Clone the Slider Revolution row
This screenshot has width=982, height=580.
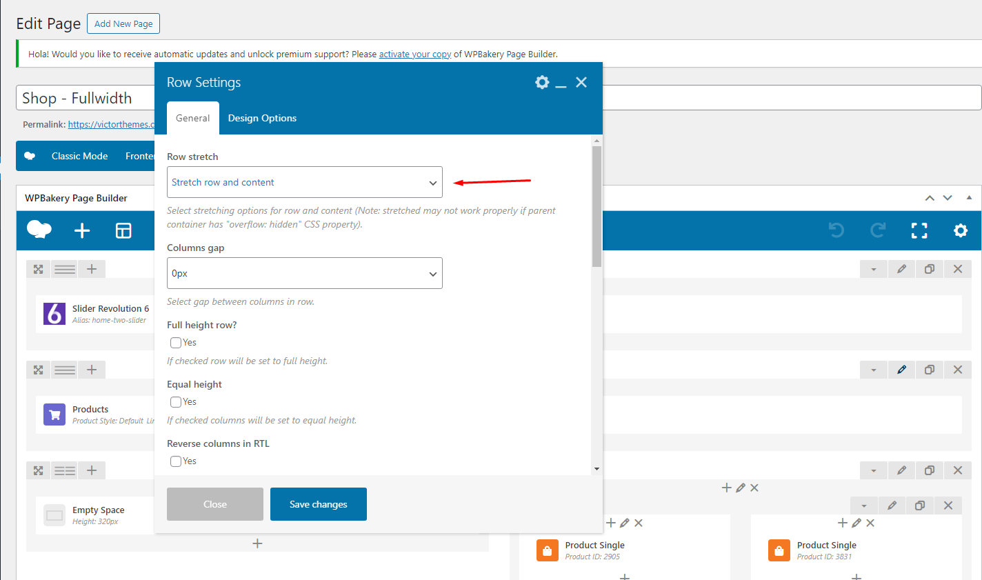coord(930,269)
